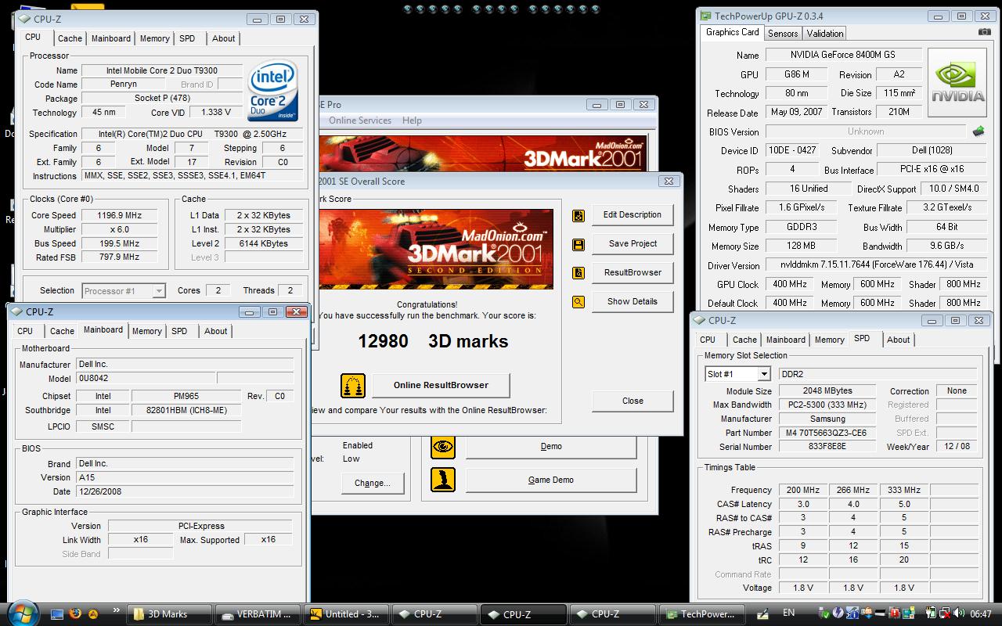1002x626 pixels.
Task: Click the EN language indicator
Action: coord(788,613)
